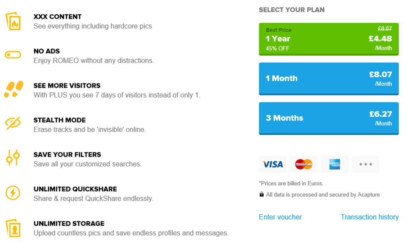
Task: Click the footprints See More Visitors icon
Action: 14,89
